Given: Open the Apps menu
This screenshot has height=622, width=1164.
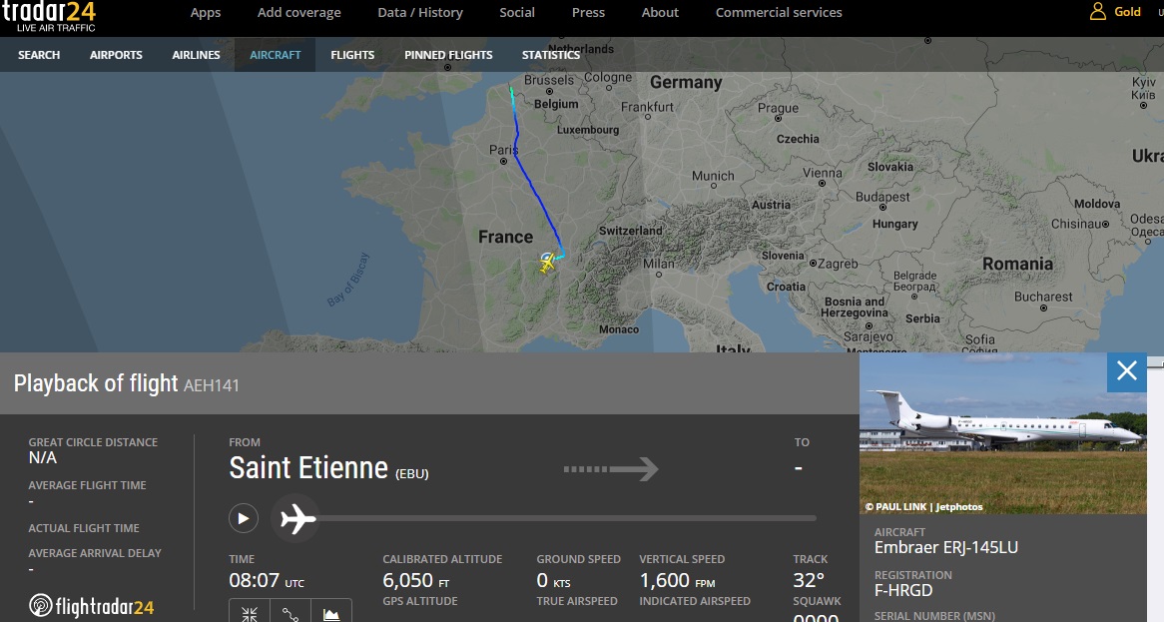Looking at the screenshot, I should point(206,13).
